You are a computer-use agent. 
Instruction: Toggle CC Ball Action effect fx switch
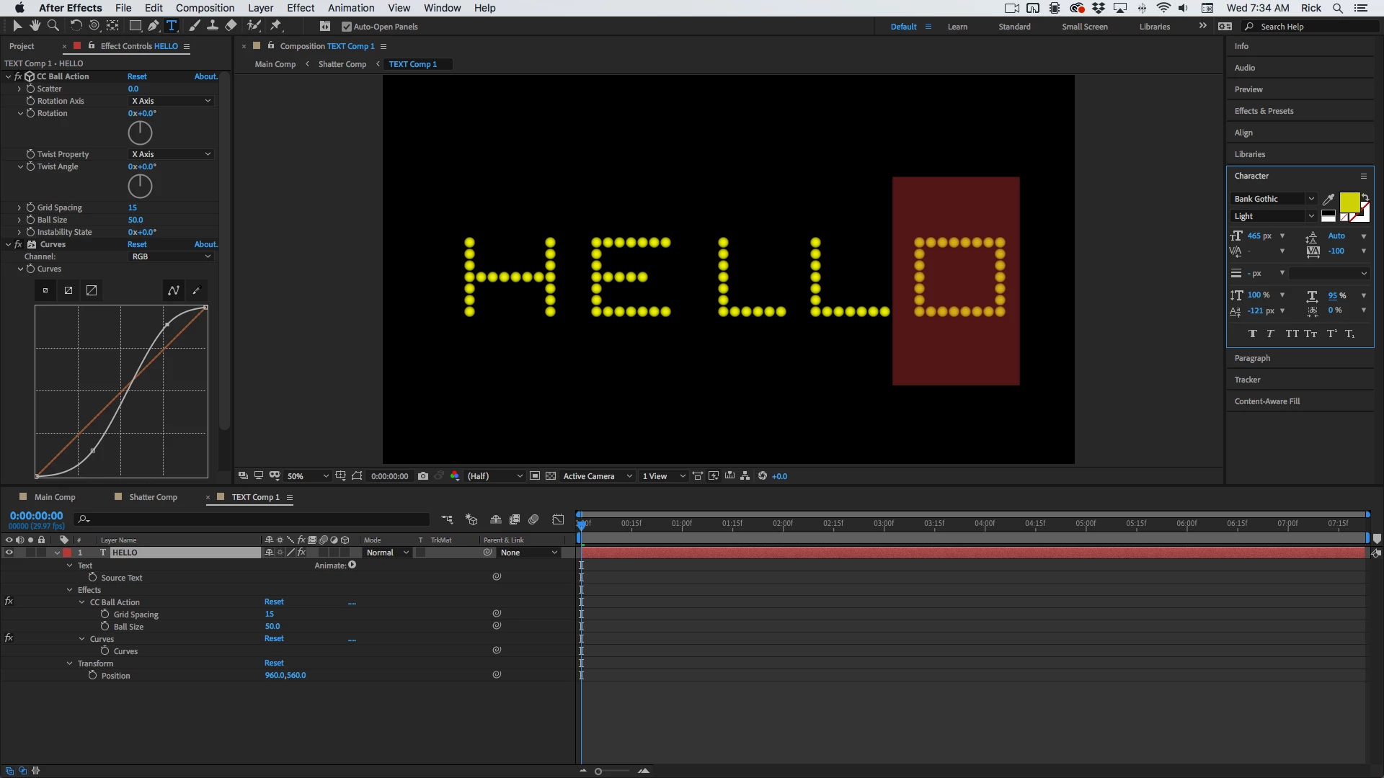click(19, 76)
